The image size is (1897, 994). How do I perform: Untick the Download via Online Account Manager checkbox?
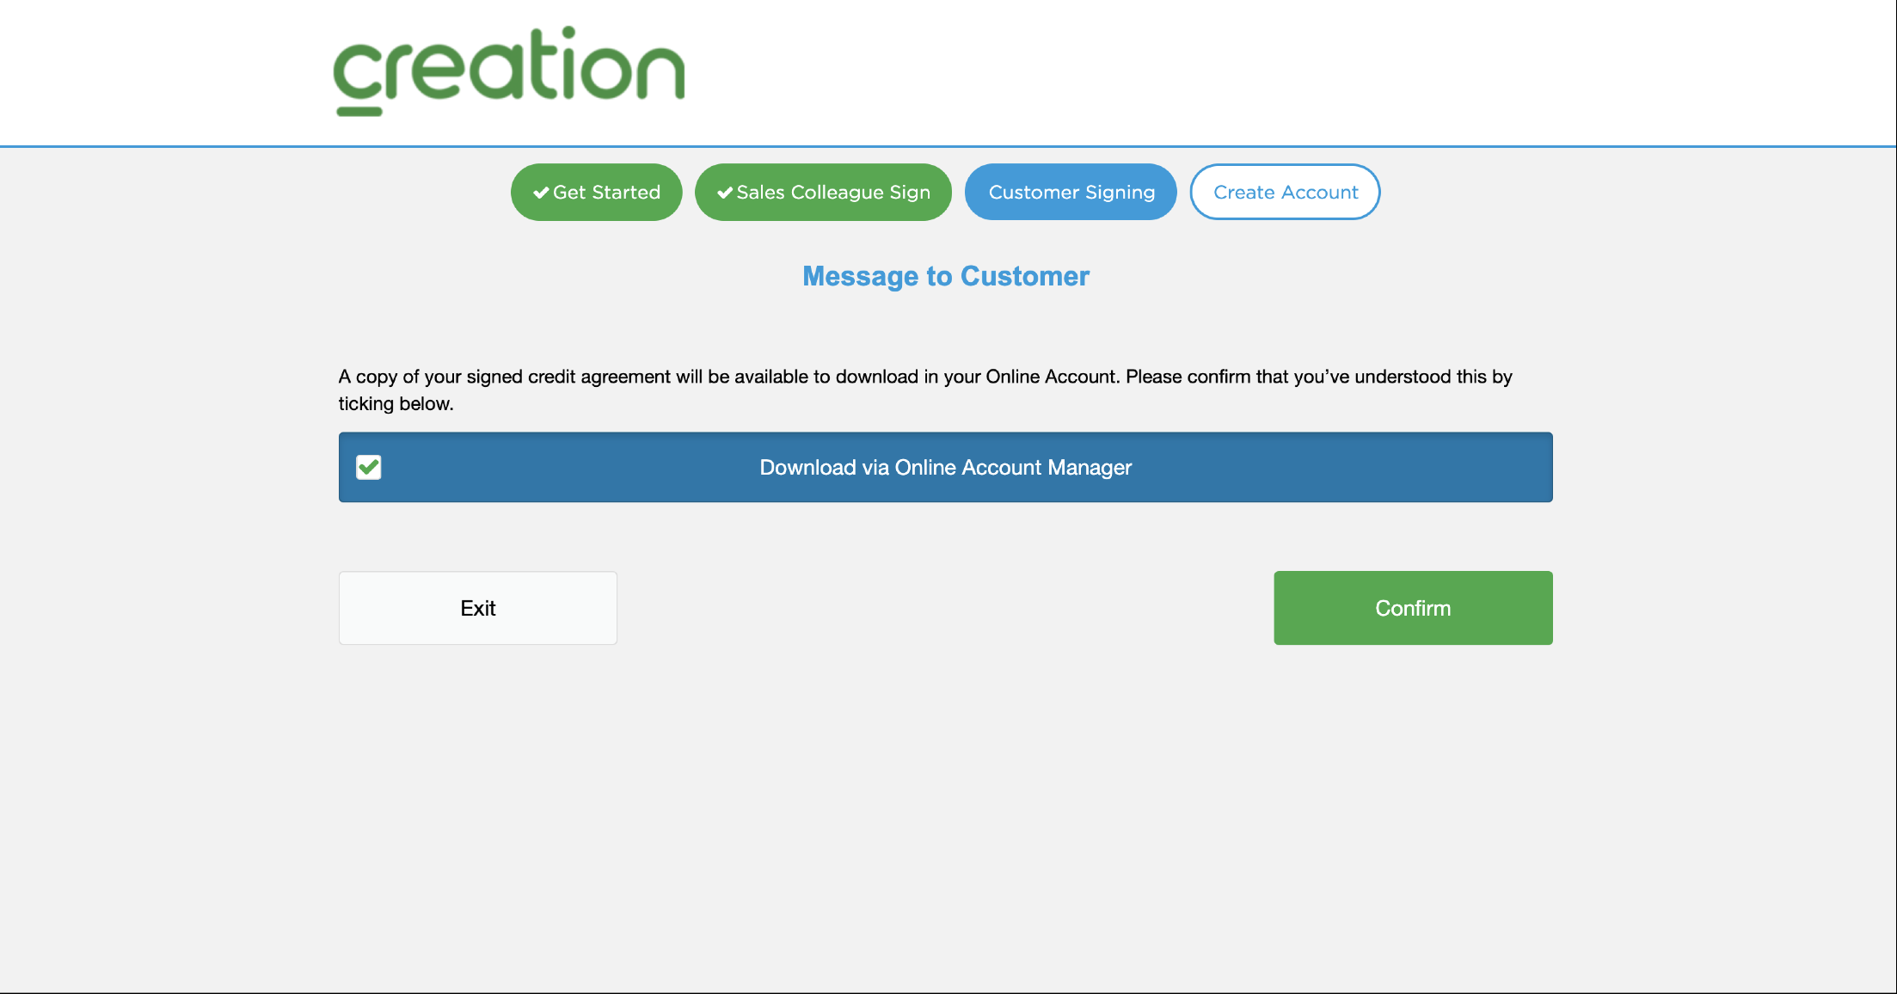pyautogui.click(x=369, y=467)
